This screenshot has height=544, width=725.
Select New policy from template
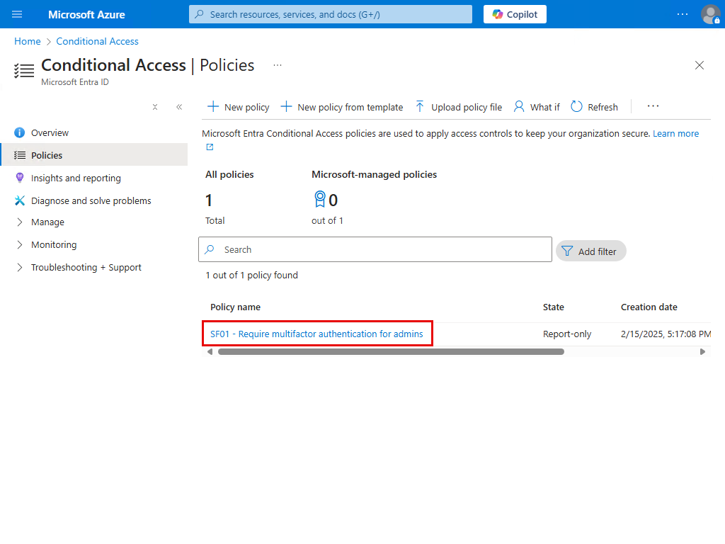(x=342, y=107)
